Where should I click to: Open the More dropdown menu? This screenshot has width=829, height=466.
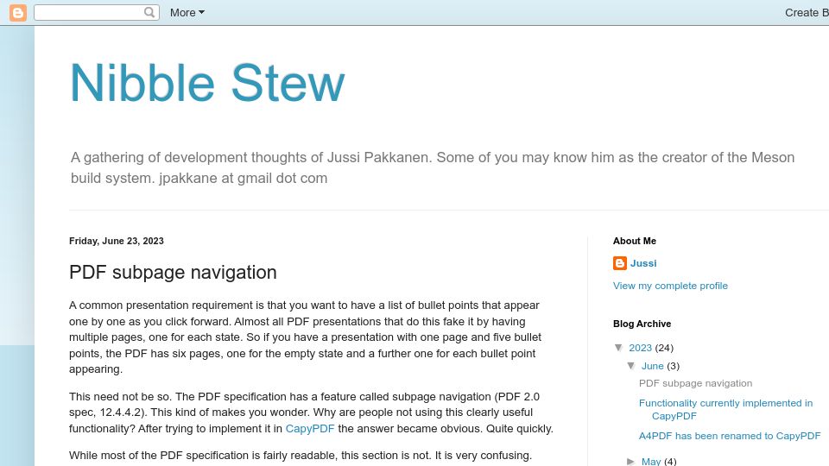[x=187, y=13]
